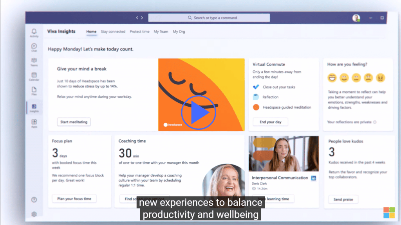Open Files in the left sidebar
Image resolution: width=401 pixels, height=225 pixels.
coord(34,91)
